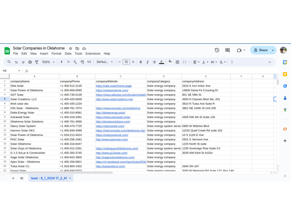Activate the paint format tool
291x218 pixels.
(x=37, y=62)
